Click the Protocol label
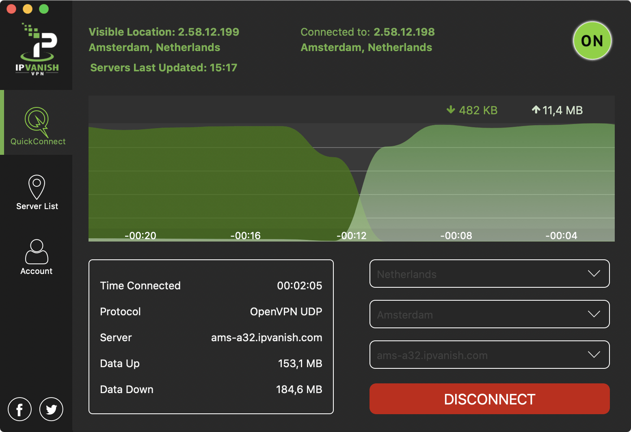The height and width of the screenshot is (432, 631). 120,312
